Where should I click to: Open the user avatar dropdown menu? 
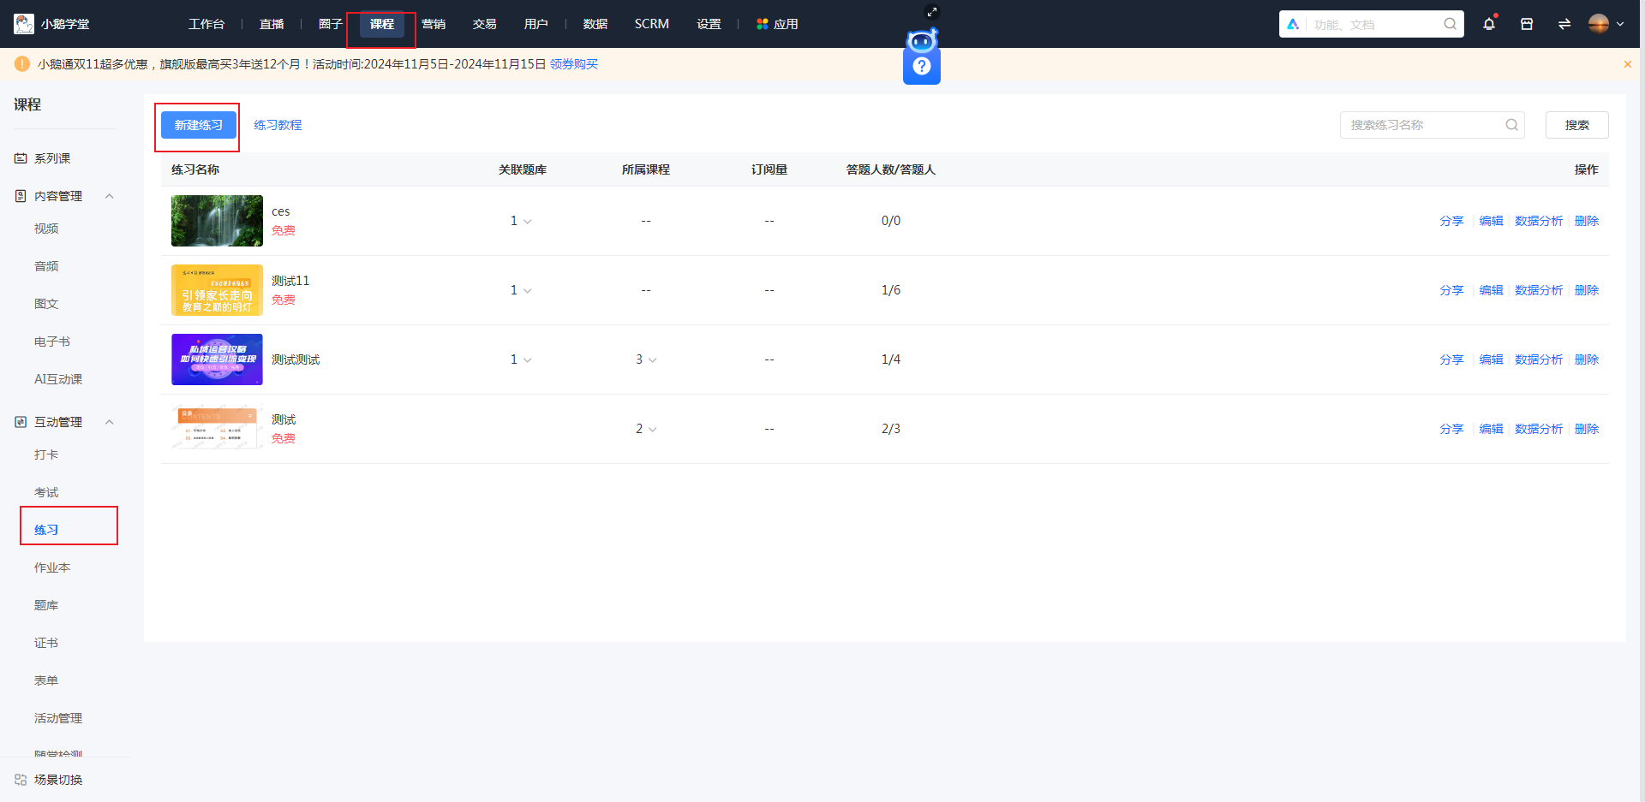point(1603,24)
